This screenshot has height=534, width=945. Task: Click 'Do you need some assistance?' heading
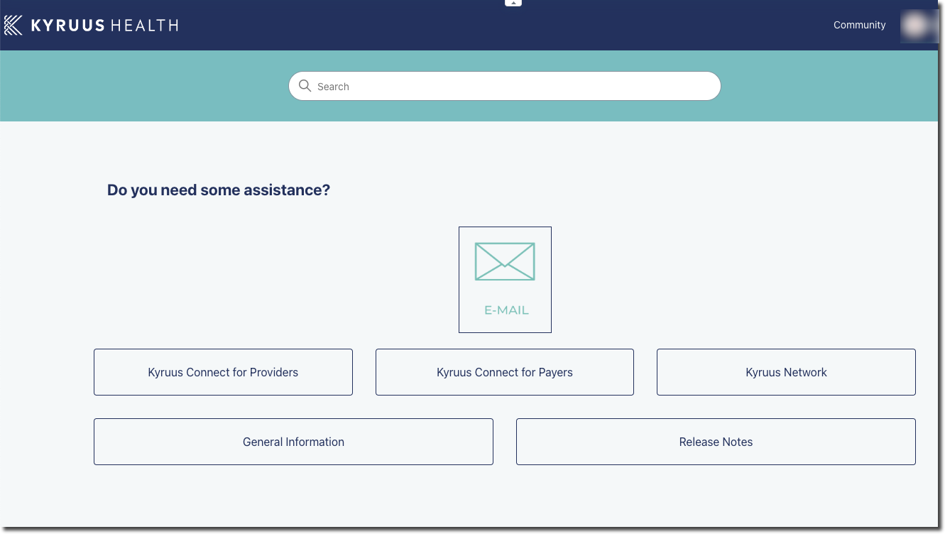(219, 190)
